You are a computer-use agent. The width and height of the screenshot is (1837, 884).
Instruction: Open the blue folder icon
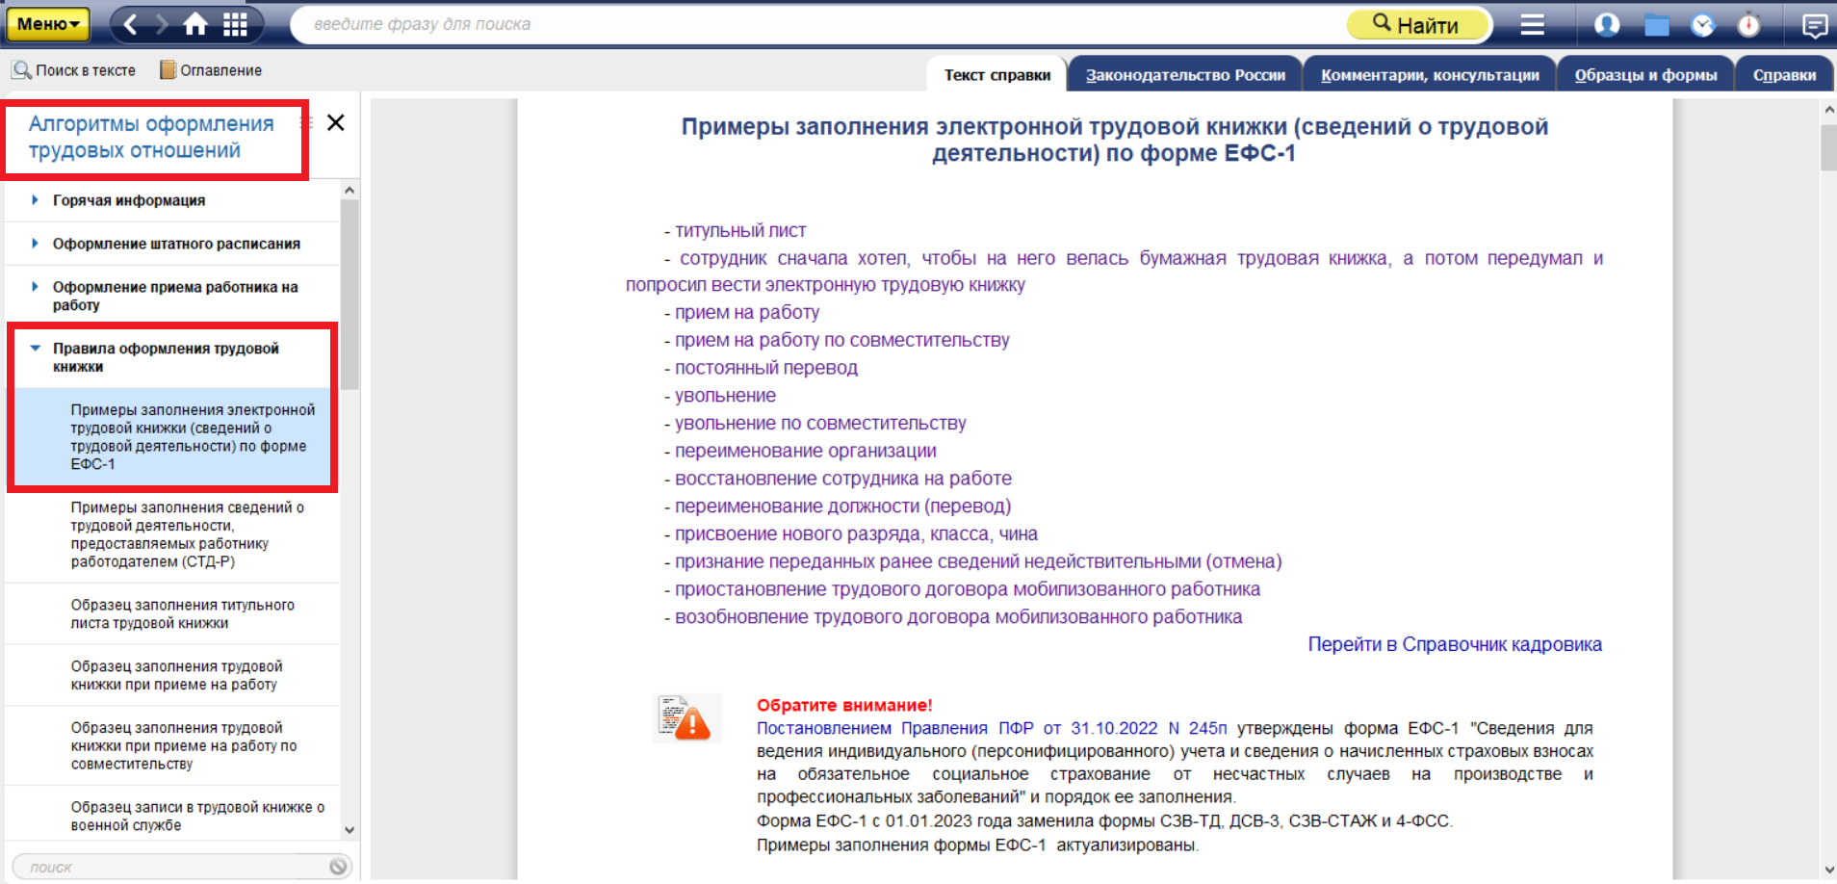point(1657,24)
